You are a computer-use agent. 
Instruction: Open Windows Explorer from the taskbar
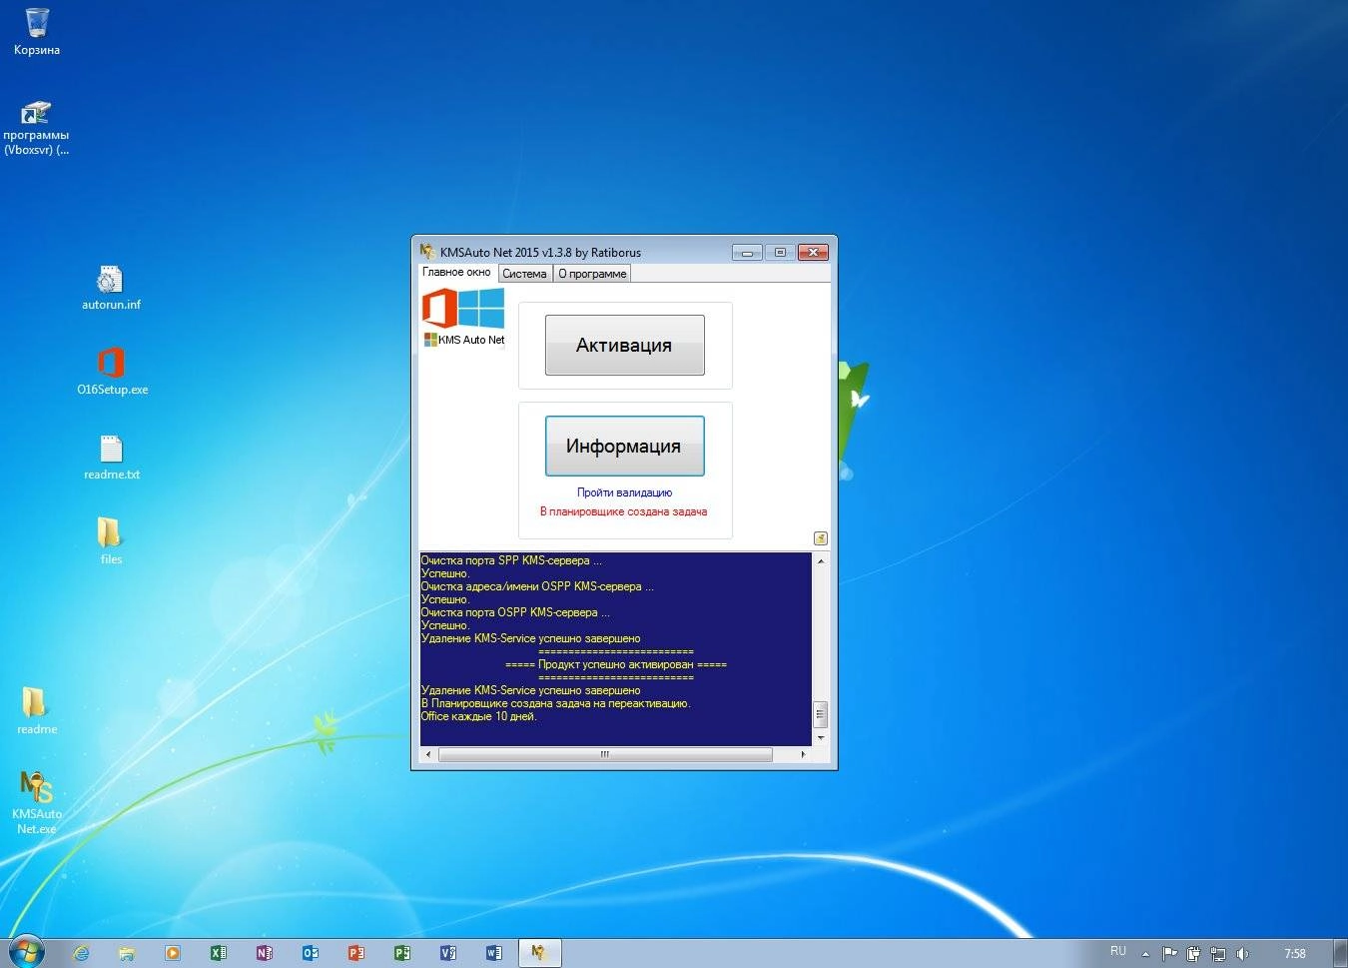(127, 953)
